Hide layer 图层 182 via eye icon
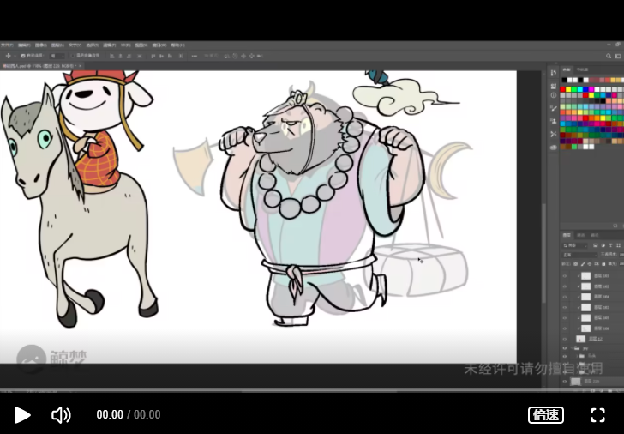 tap(564, 286)
